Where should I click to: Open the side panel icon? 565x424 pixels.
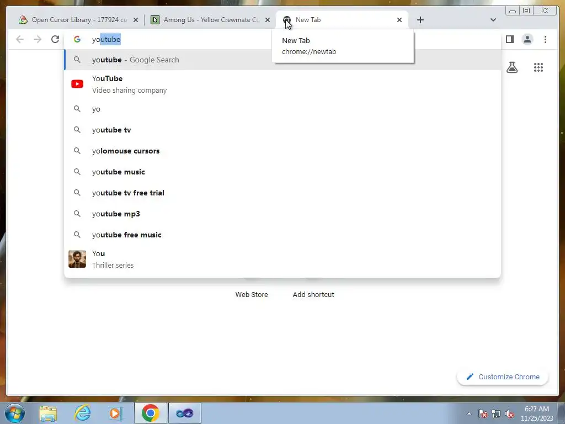509,39
